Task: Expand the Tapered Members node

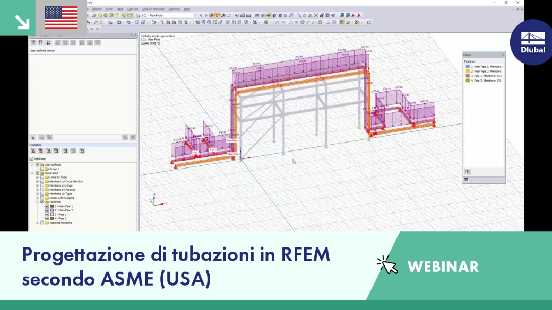Action: pyautogui.click(x=37, y=223)
